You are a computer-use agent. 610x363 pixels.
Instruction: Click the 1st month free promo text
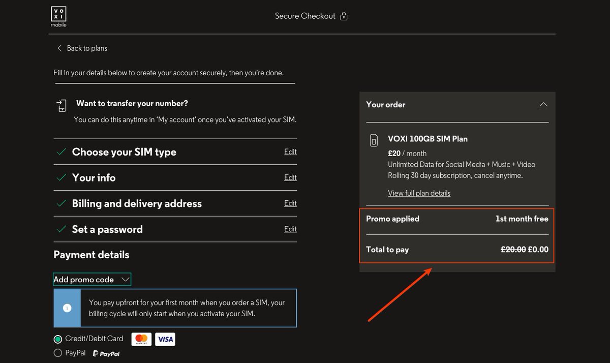click(x=522, y=219)
